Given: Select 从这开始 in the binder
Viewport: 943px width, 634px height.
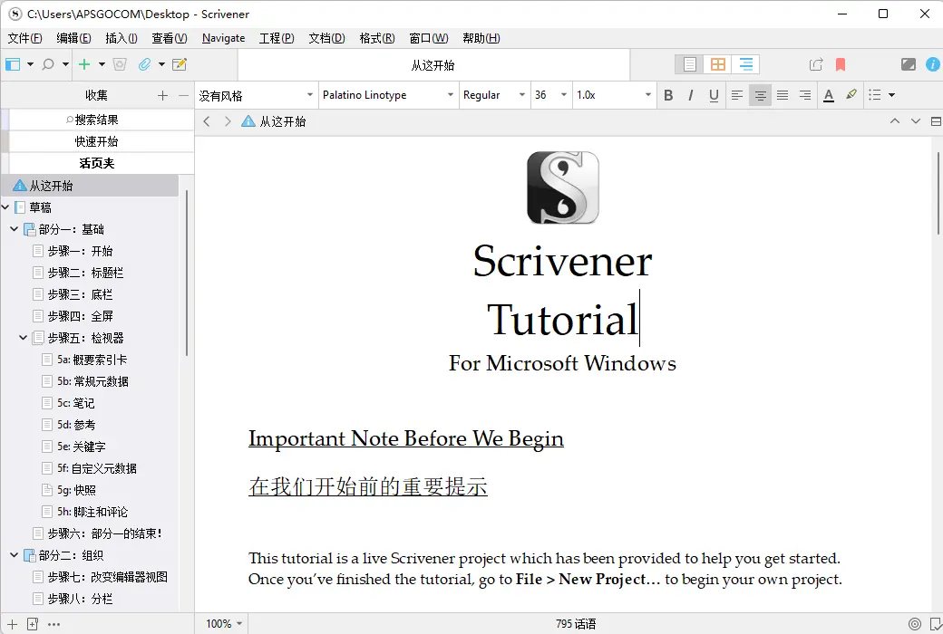Looking at the screenshot, I should point(90,186).
